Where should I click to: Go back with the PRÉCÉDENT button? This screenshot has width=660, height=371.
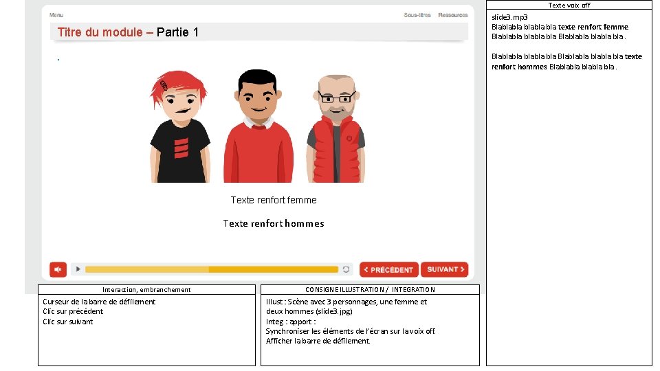tap(389, 269)
